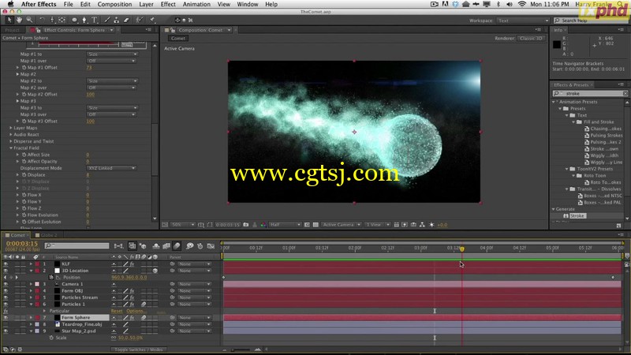Select the Pan Behind anchor tool
This screenshot has width=631, height=355.
62,20
